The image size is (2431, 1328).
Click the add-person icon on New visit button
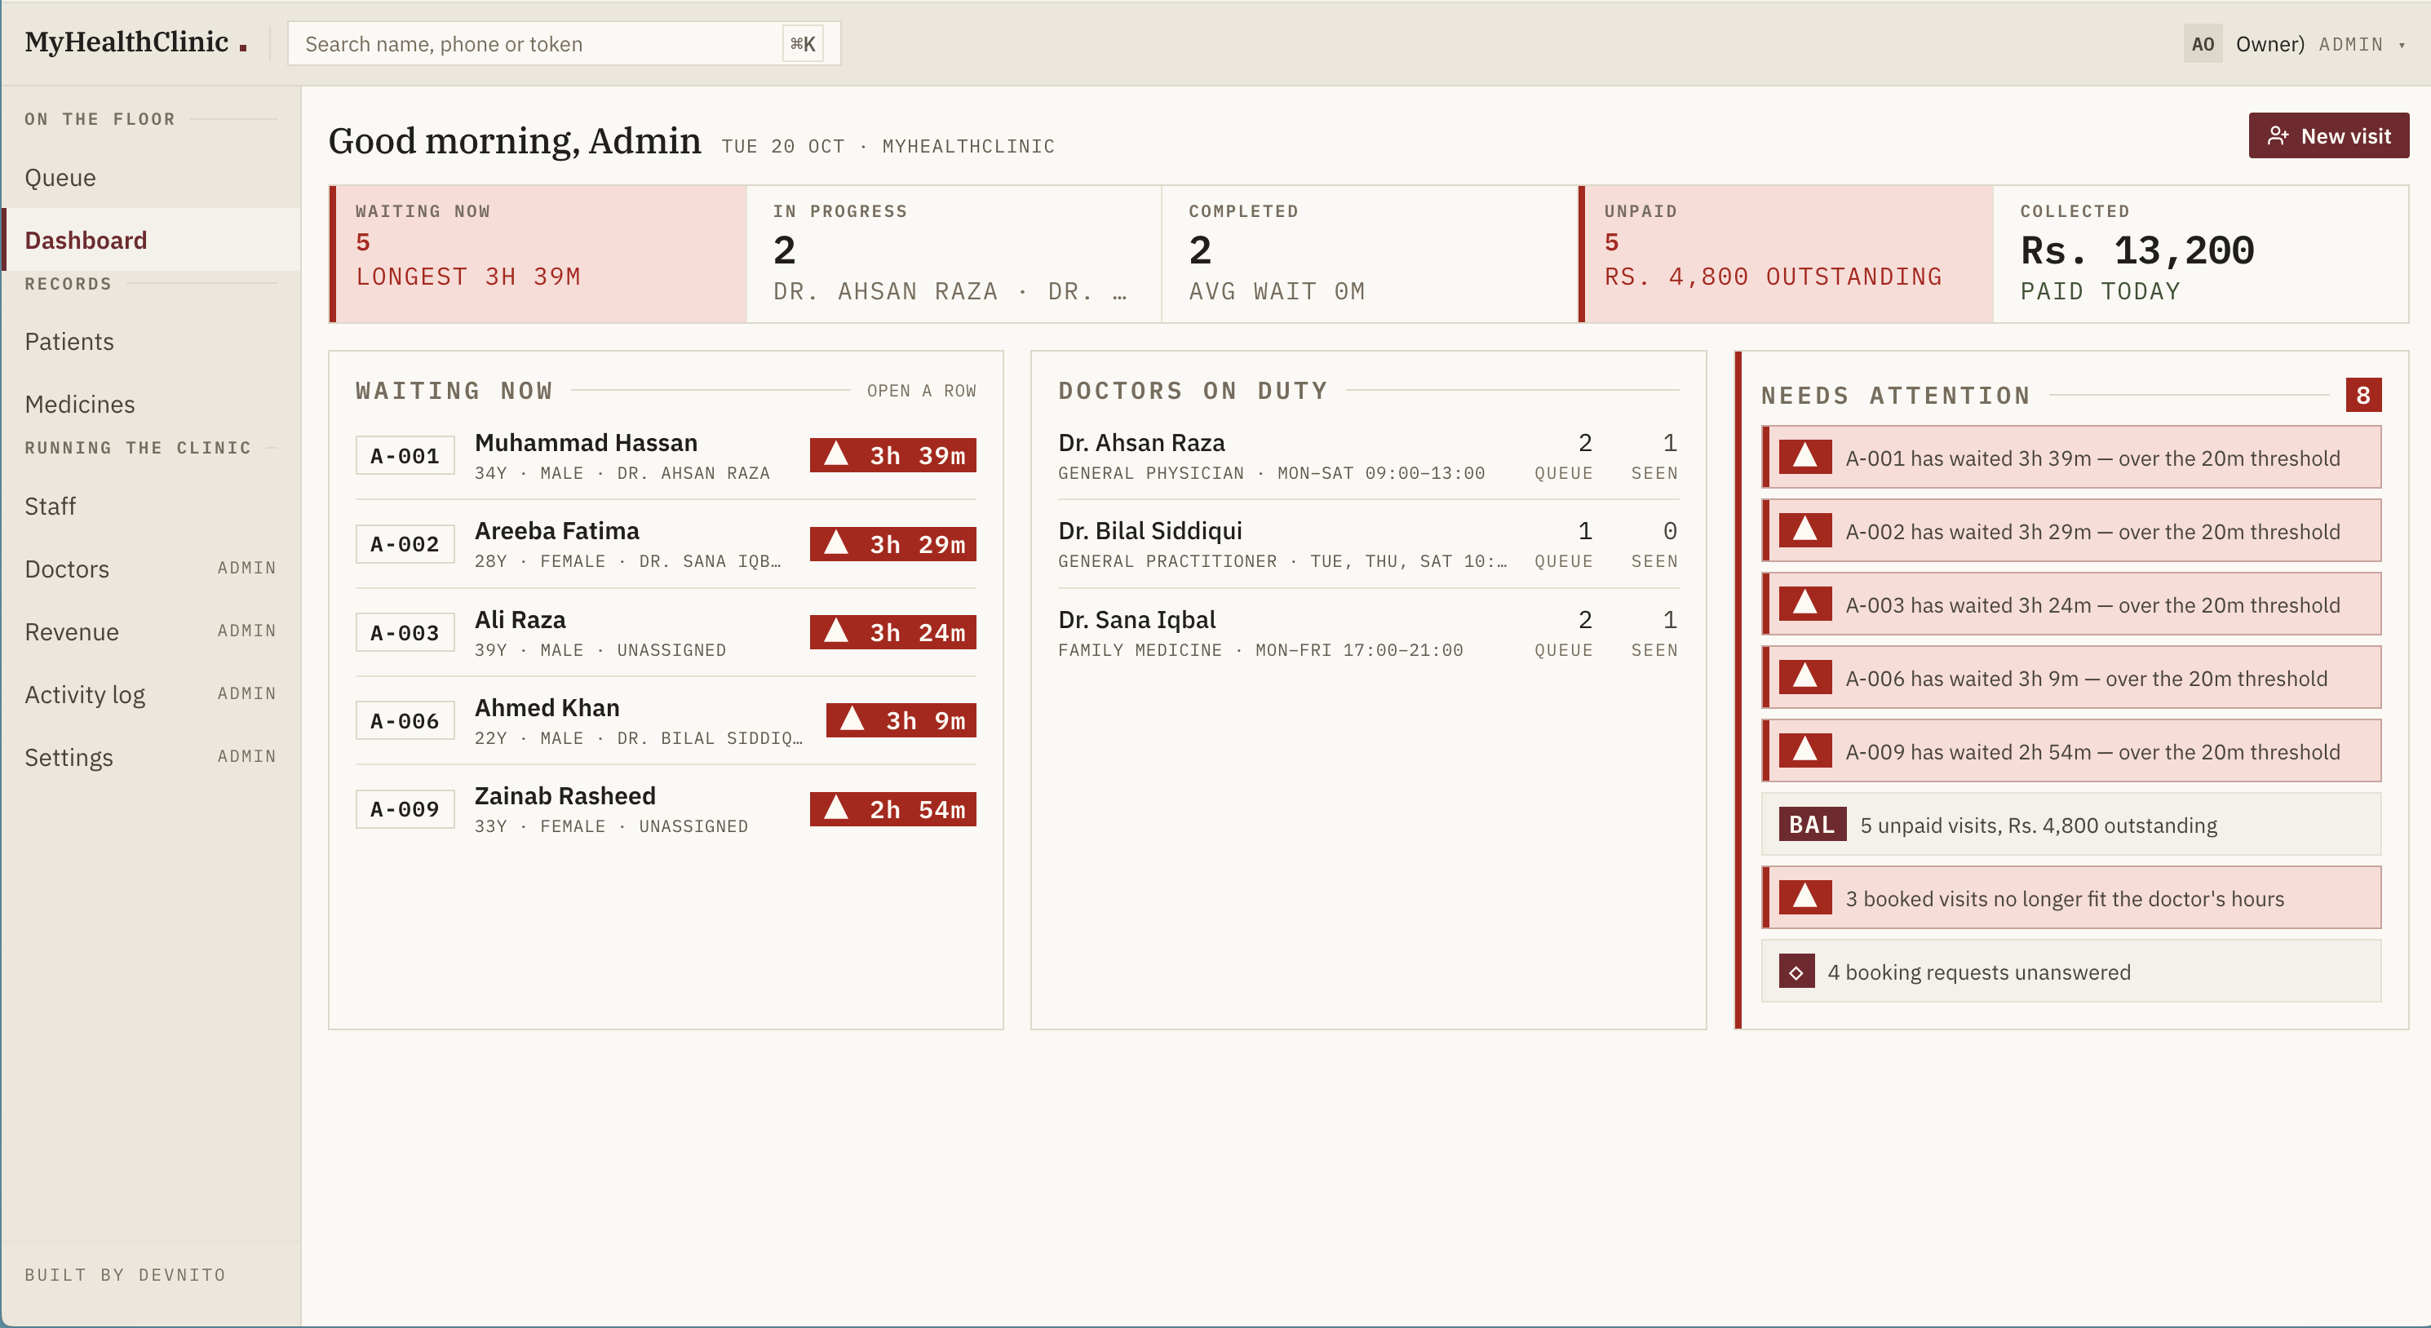click(x=2278, y=136)
